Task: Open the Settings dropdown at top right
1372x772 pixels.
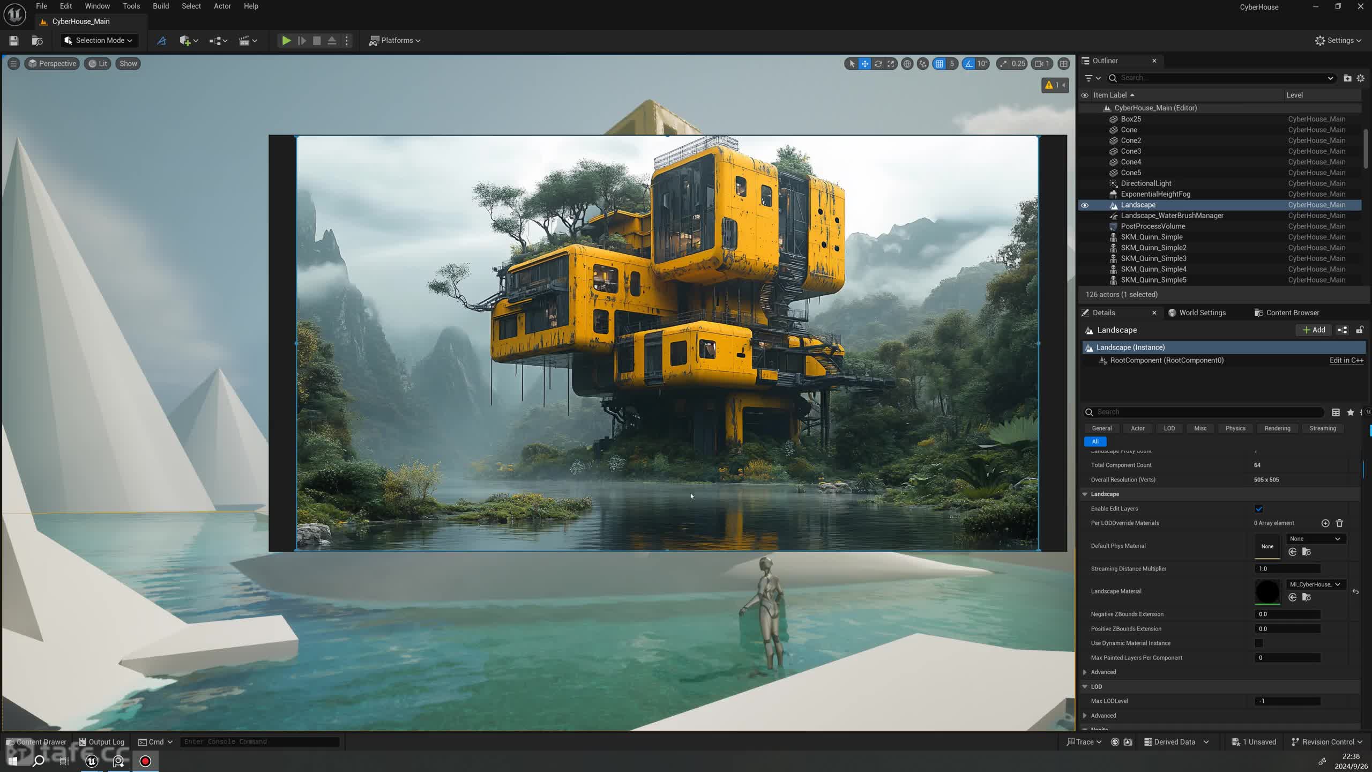Action: pyautogui.click(x=1338, y=40)
